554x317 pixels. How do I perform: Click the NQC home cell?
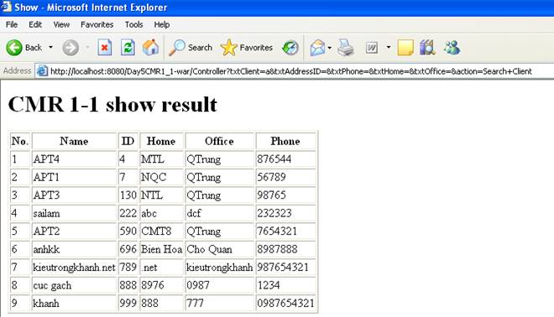pyautogui.click(x=161, y=177)
